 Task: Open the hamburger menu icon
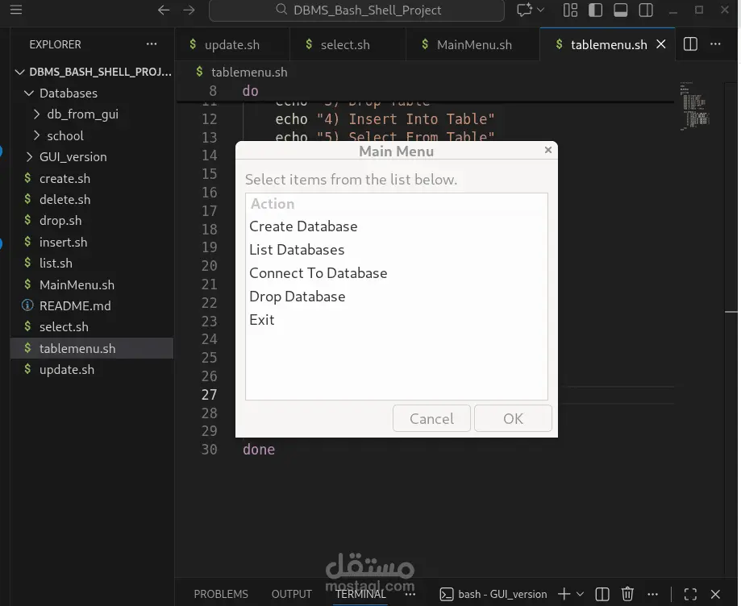click(x=15, y=10)
